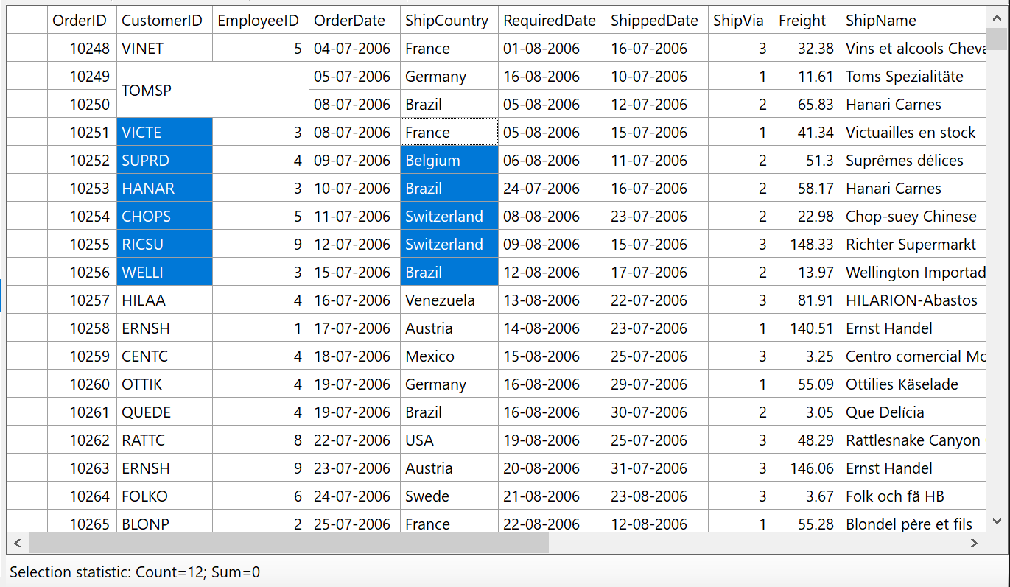Select the merged TOMSP customer cell

tap(212, 90)
